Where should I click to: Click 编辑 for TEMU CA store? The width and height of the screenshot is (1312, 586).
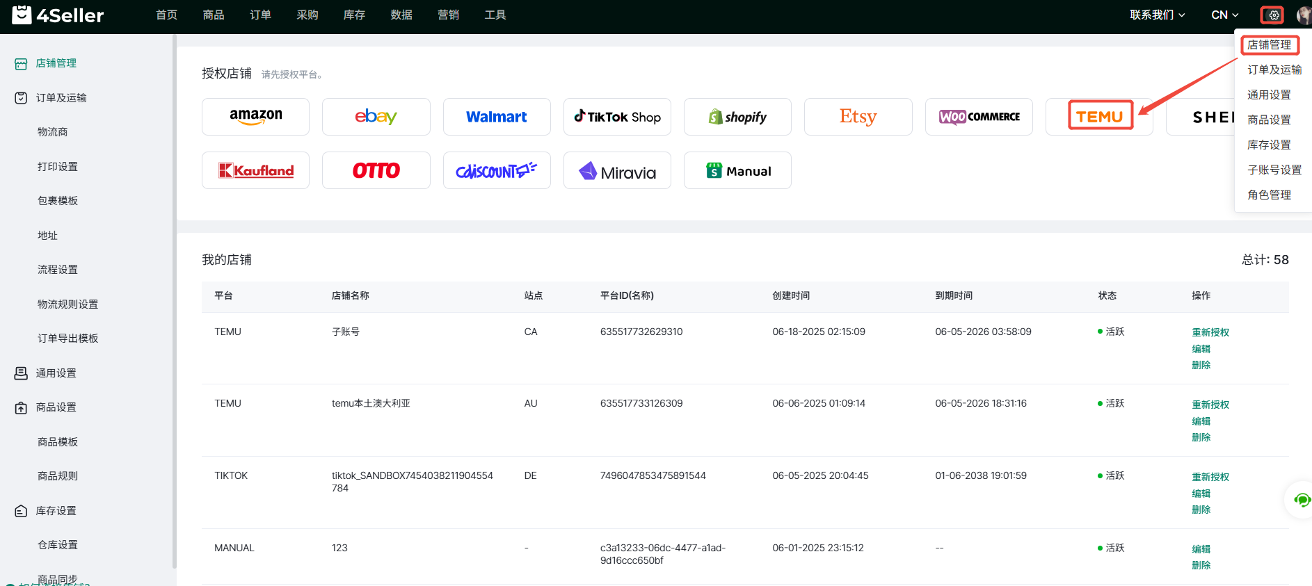(x=1201, y=349)
